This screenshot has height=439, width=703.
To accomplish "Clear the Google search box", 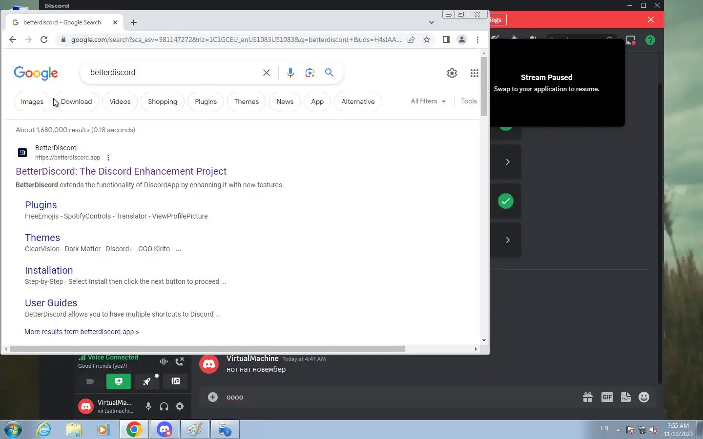I will point(267,73).
